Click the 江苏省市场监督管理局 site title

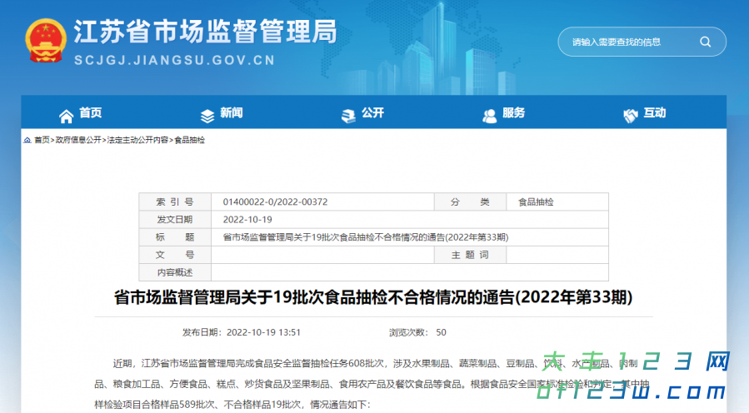(205, 32)
